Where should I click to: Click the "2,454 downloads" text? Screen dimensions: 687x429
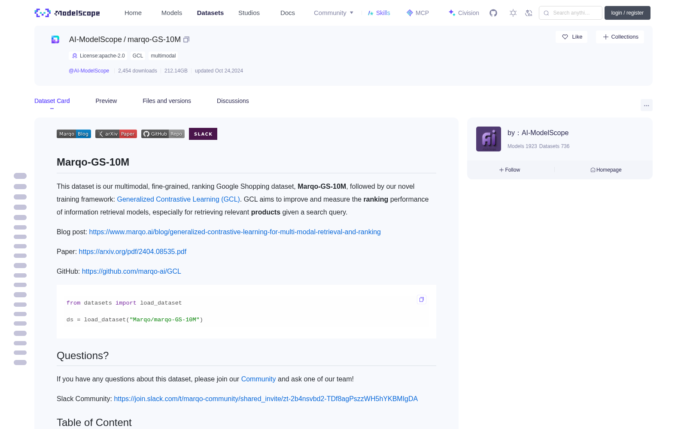pos(137,71)
